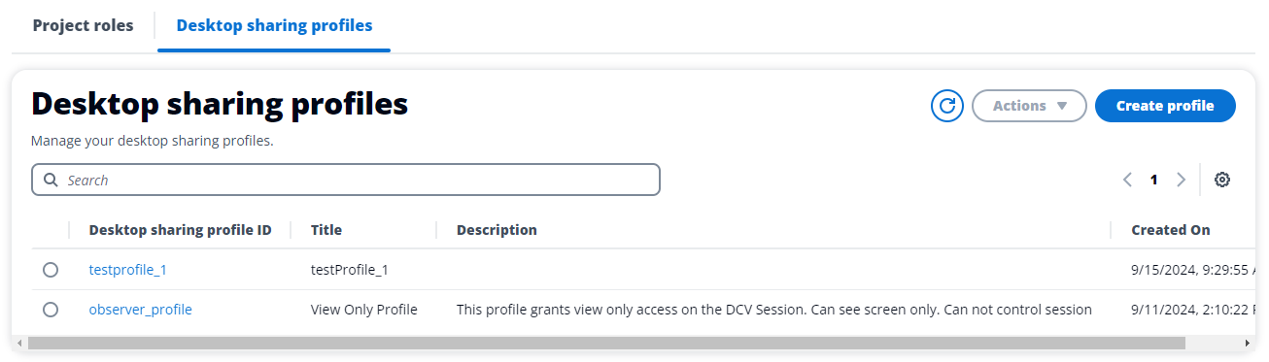Open the Actions dropdown
Viewport: 1269px width, 362px height.
pyautogui.click(x=1029, y=106)
